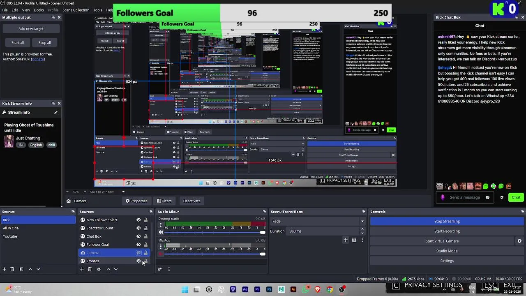Enable Studio Mode button

tap(447, 251)
